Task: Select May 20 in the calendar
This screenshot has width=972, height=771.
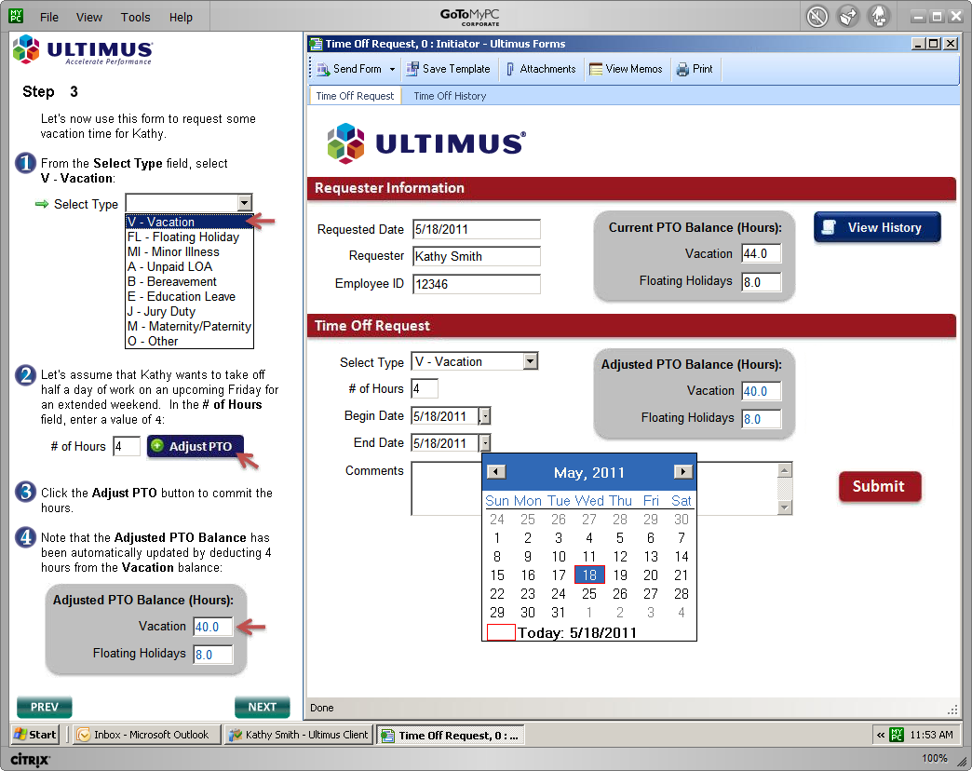Action: pos(650,575)
